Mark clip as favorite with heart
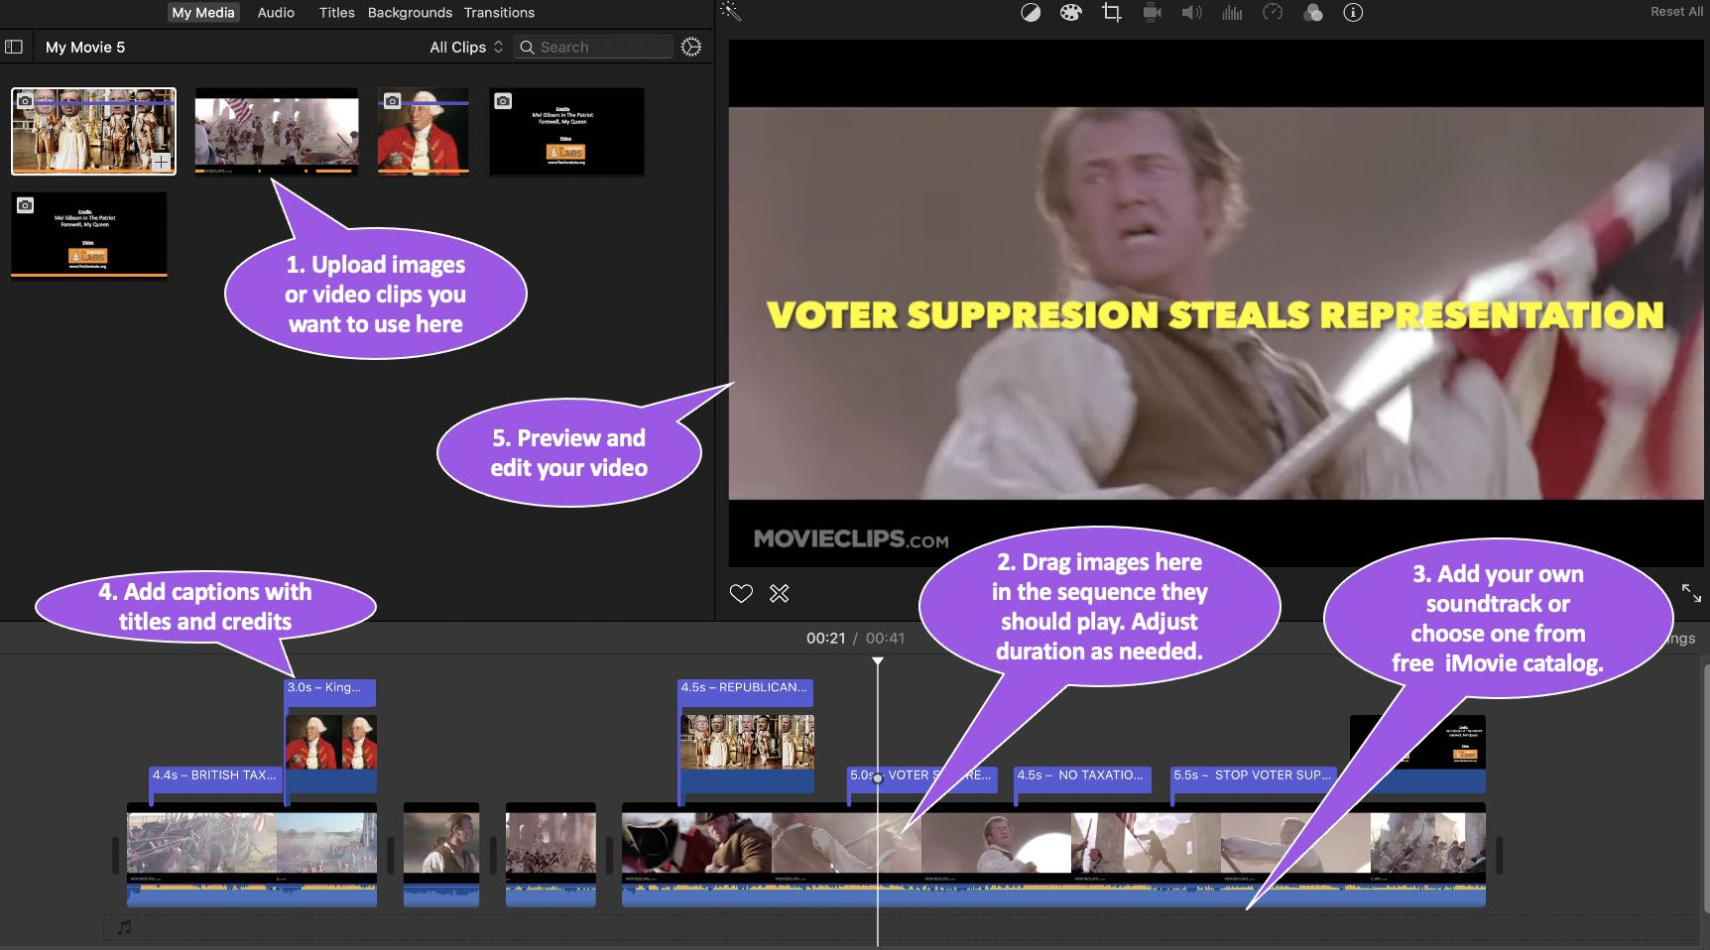Viewport: 1710px width, 950px height. (741, 593)
